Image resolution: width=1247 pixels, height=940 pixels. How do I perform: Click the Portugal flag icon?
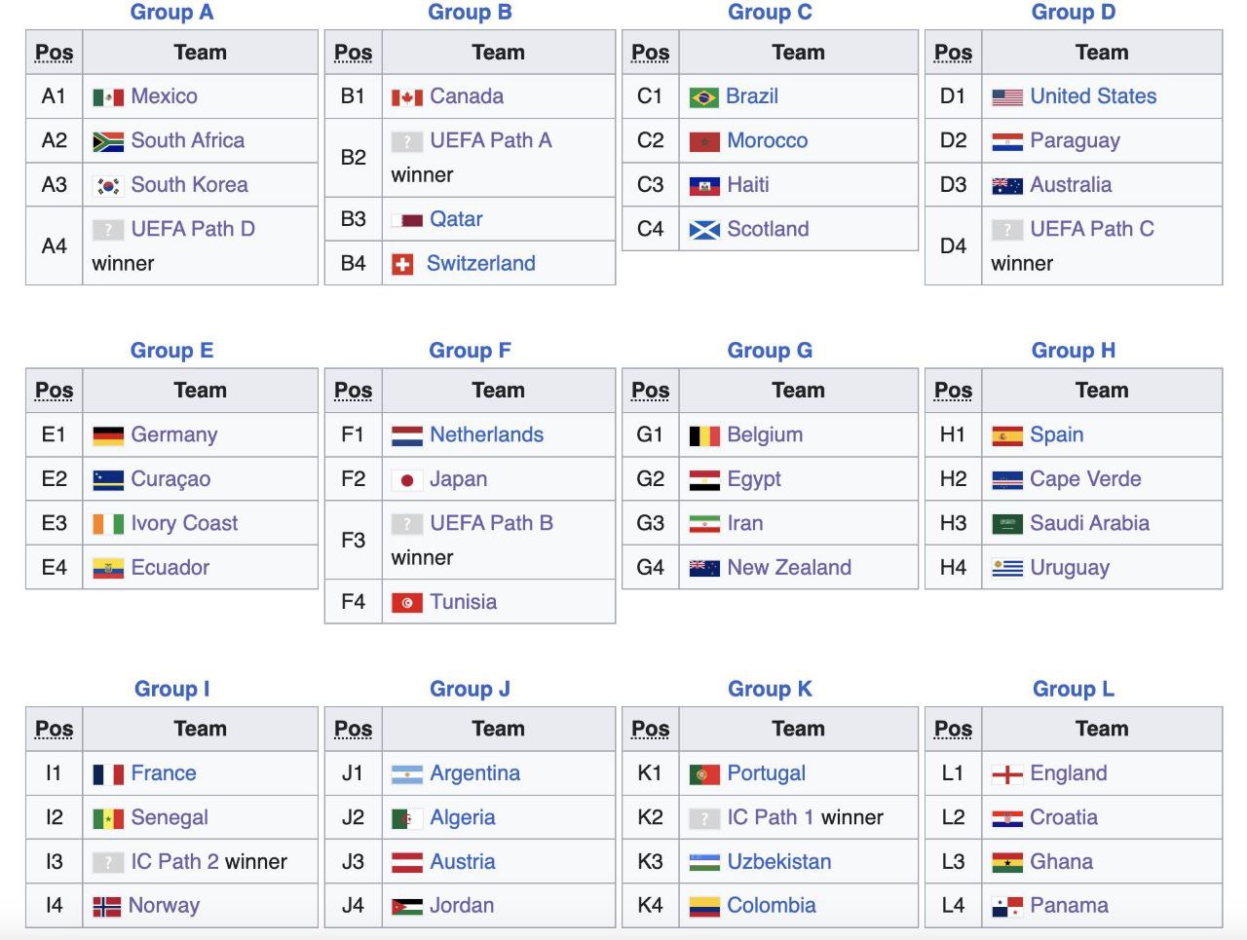click(x=703, y=774)
